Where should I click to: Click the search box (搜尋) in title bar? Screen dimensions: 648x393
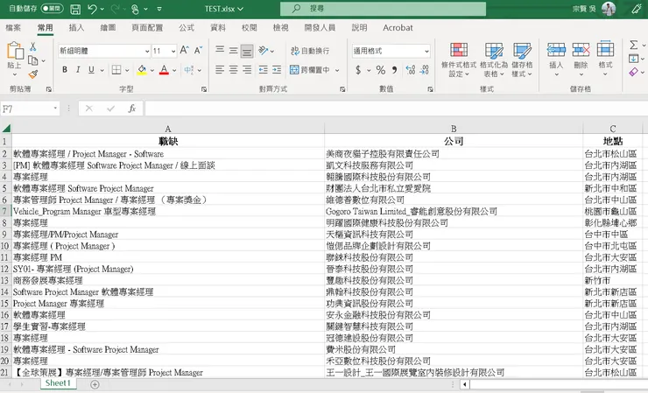(x=383, y=9)
